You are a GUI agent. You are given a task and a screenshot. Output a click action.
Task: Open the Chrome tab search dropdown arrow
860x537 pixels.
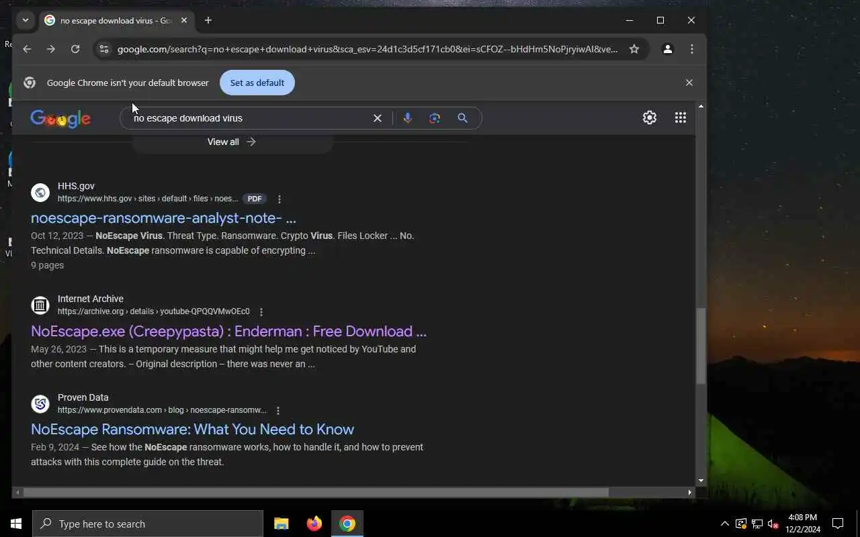click(x=26, y=20)
